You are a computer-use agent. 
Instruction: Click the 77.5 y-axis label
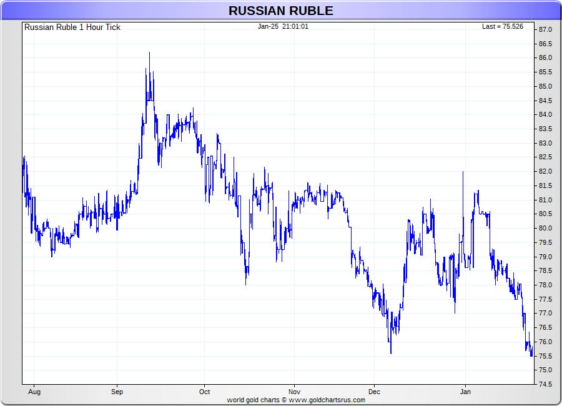pos(546,299)
